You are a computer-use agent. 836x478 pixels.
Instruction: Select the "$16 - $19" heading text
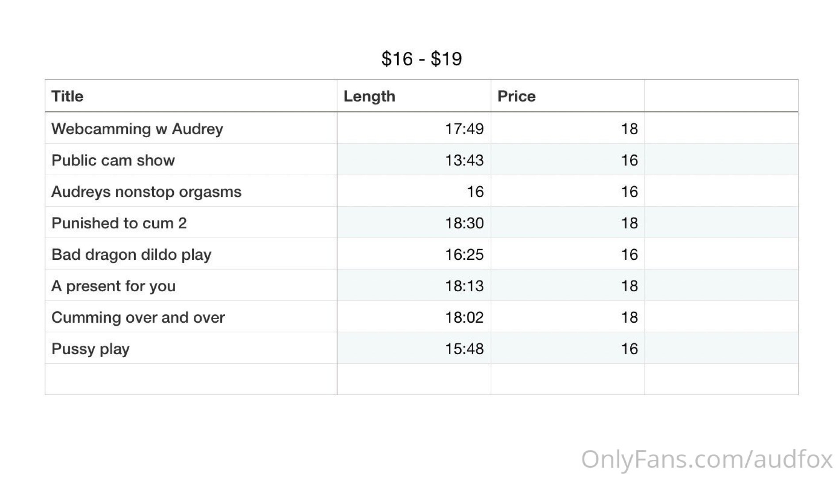click(x=422, y=59)
